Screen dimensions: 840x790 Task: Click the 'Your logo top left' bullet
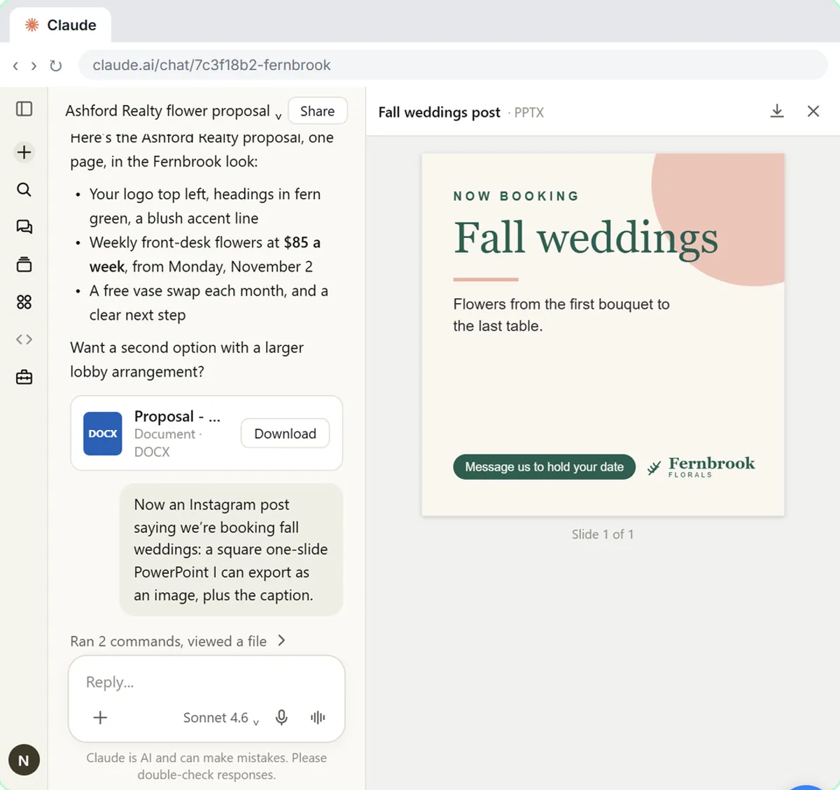pos(205,206)
